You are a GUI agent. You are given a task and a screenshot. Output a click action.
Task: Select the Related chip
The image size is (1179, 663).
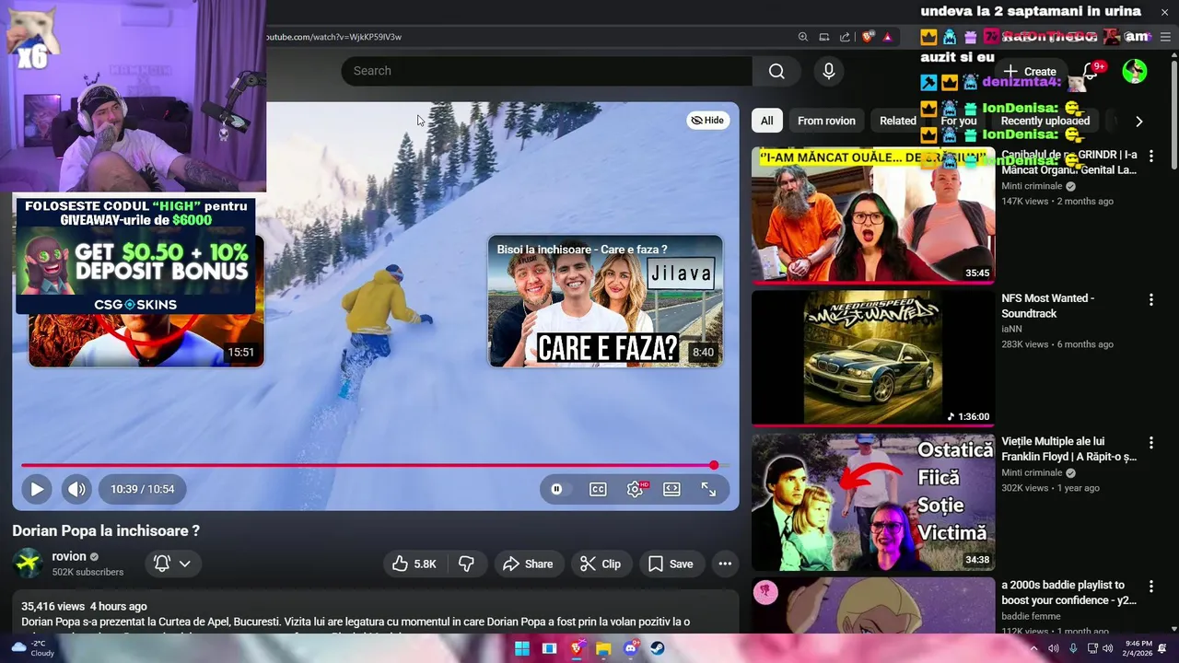898,121
